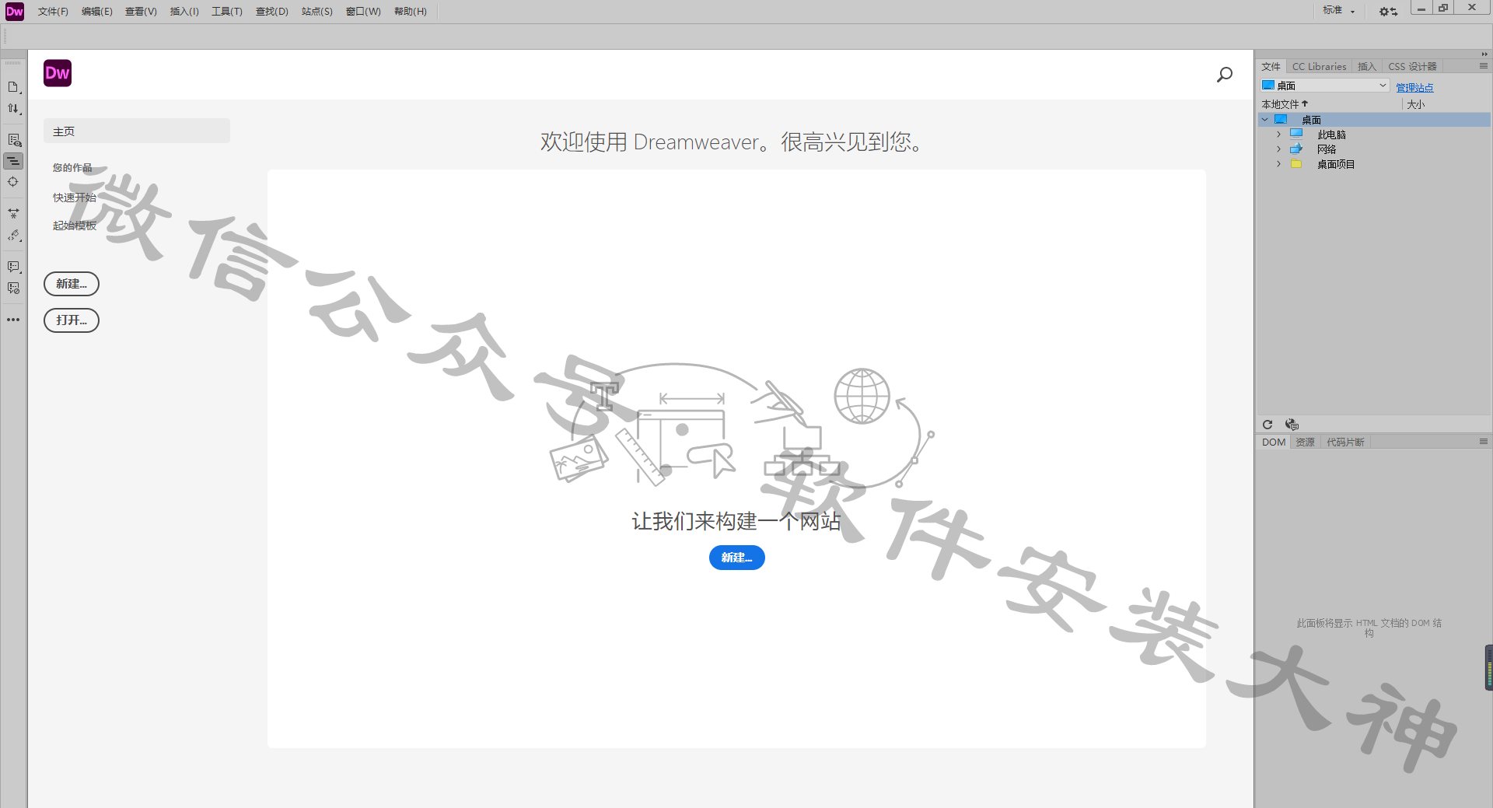
Task: Click the sync settings gear icon
Action: (1388, 11)
